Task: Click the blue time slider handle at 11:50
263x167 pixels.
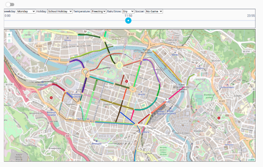Action: (128, 21)
